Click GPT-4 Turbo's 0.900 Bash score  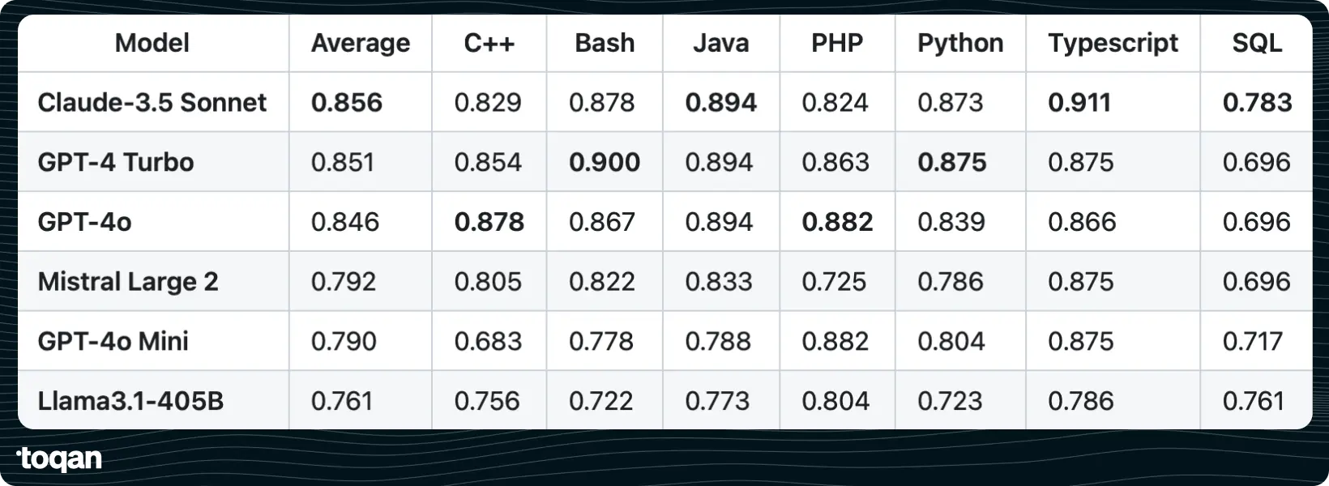coord(605,162)
